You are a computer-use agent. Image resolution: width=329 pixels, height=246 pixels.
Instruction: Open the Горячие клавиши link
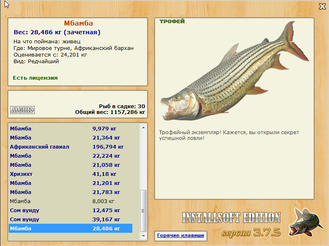181,235
